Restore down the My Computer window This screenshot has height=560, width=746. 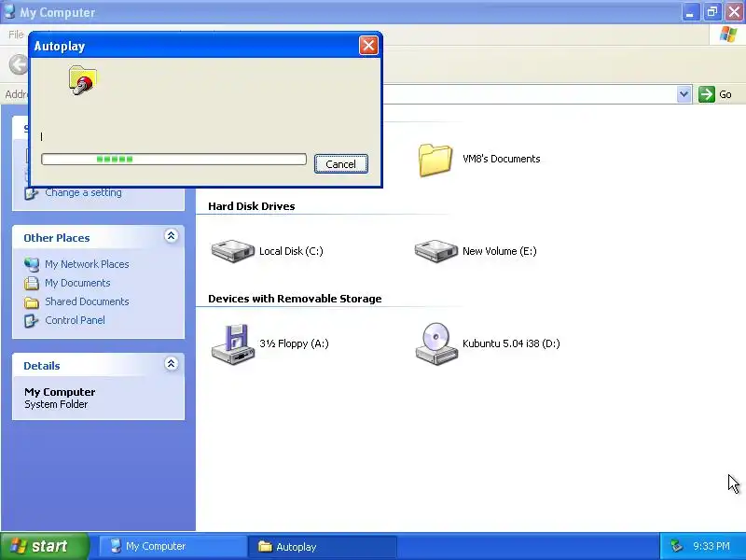point(712,12)
